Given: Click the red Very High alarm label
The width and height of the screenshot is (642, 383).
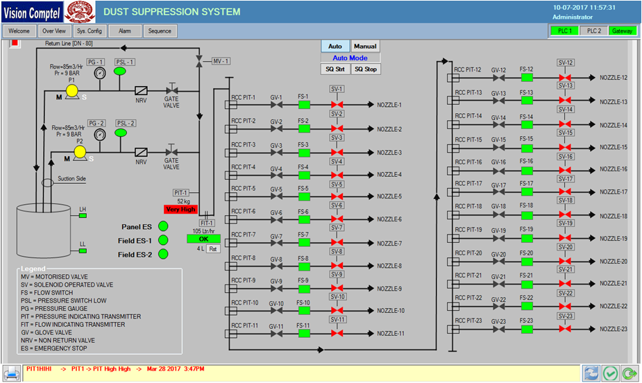Looking at the screenshot, I should [x=180, y=210].
